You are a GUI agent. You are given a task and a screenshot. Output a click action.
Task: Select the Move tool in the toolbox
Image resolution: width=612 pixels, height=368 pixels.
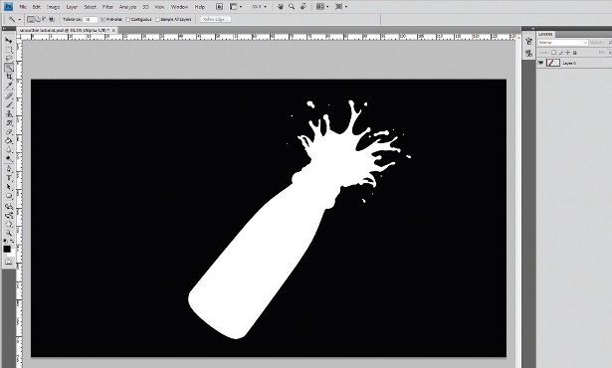point(9,40)
